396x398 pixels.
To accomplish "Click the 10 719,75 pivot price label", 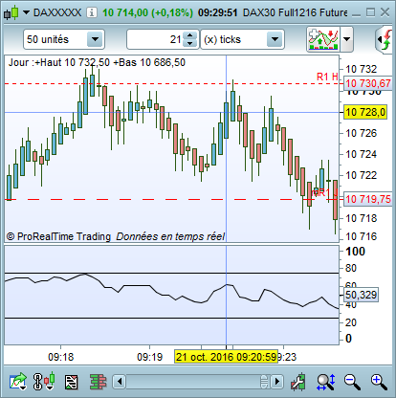I will (368, 199).
